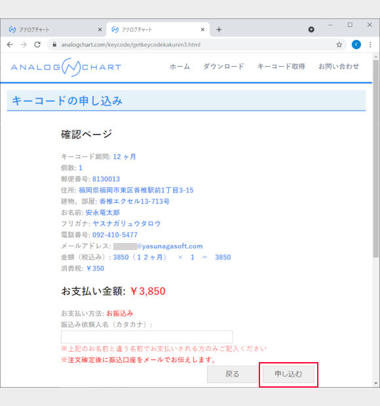
Task: Click the address bar URL
Action: 130,45
